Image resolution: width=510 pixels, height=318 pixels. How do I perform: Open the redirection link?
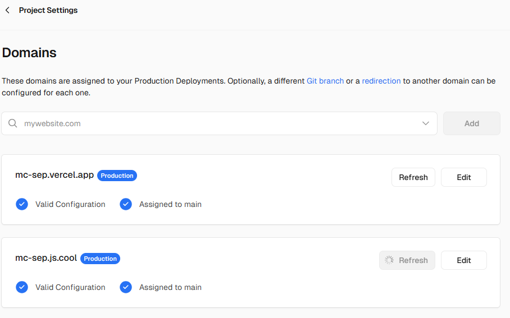(381, 81)
